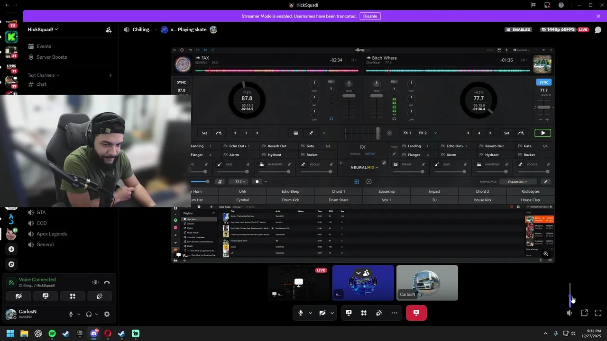607x341 pixels.
Task: Toggle the blue SYNC button on right deck
Action: [x=544, y=82]
